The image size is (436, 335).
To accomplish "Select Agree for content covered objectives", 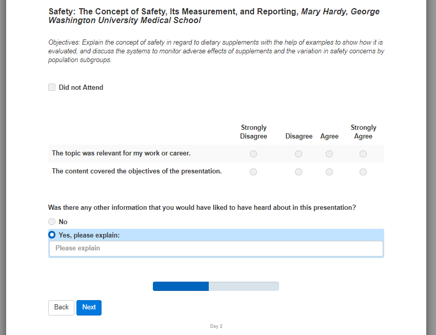I will coord(329,172).
